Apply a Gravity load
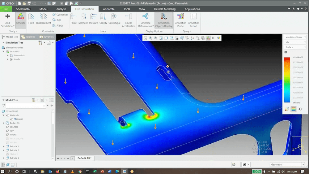This screenshot has width=309, height=174. (103, 19)
